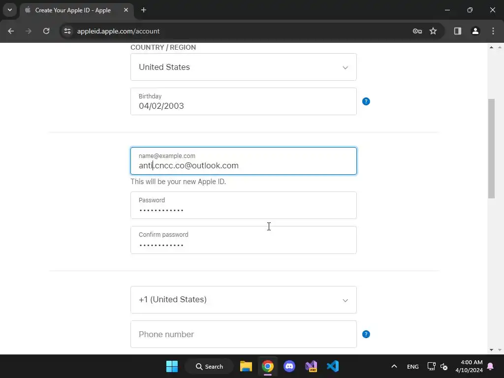This screenshot has width=504, height=378.
Task: Open the +1 (United States) country code dropdown
Action: click(x=244, y=300)
